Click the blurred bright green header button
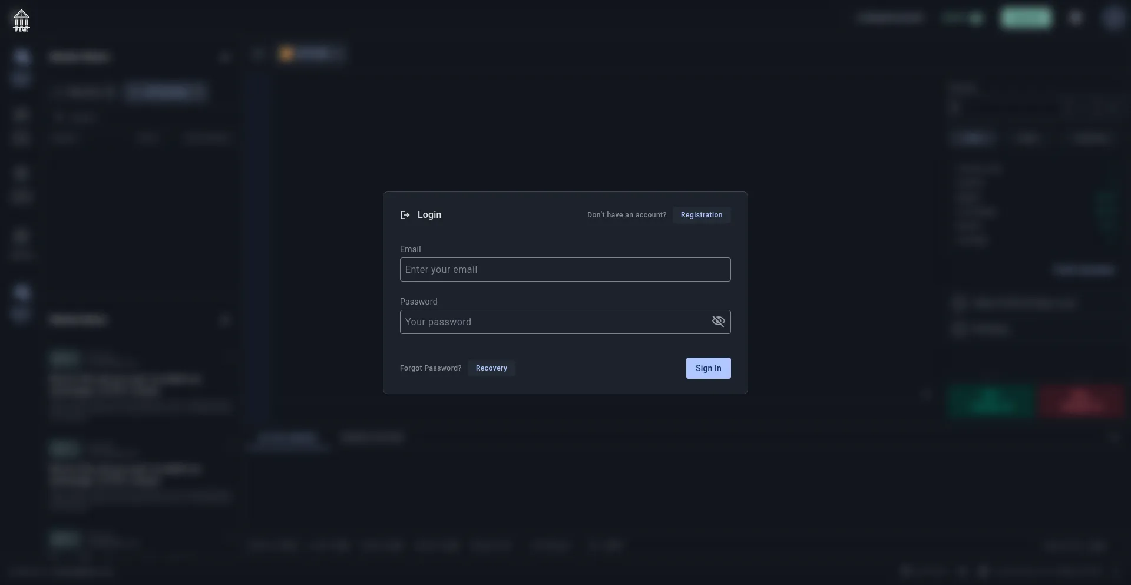1131x585 pixels. pos(1026,18)
